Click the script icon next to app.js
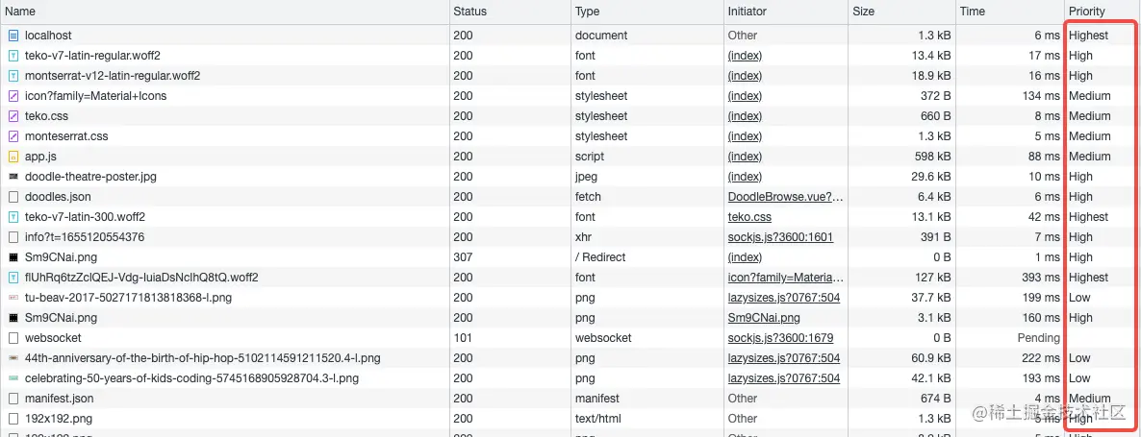This screenshot has height=437, width=1141. (x=13, y=157)
